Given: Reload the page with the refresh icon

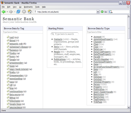Looking at the screenshot, I should [18, 12].
